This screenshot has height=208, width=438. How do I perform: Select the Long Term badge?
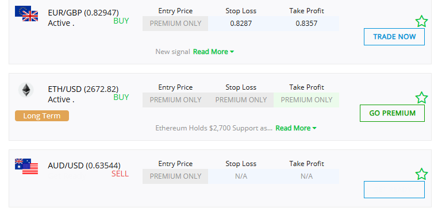coord(42,115)
